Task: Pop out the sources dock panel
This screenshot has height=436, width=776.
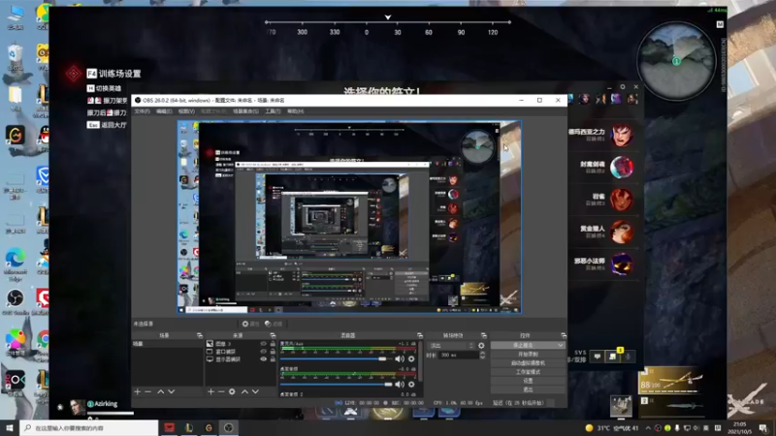Action: pyautogui.click(x=273, y=335)
